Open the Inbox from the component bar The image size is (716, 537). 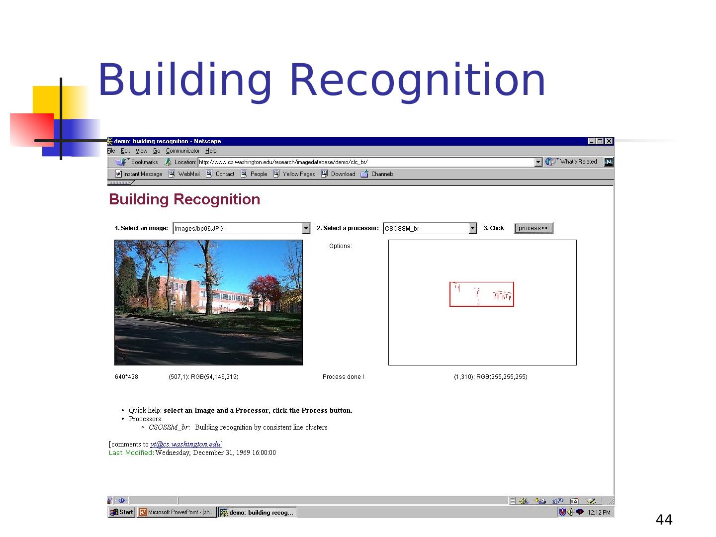click(540, 501)
